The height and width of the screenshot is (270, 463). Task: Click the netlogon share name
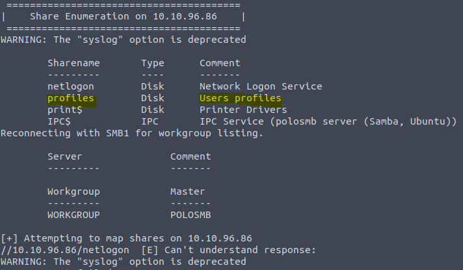71,86
